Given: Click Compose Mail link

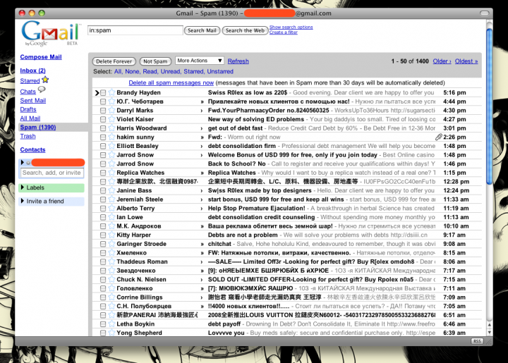Looking at the screenshot, I should [x=41, y=57].
